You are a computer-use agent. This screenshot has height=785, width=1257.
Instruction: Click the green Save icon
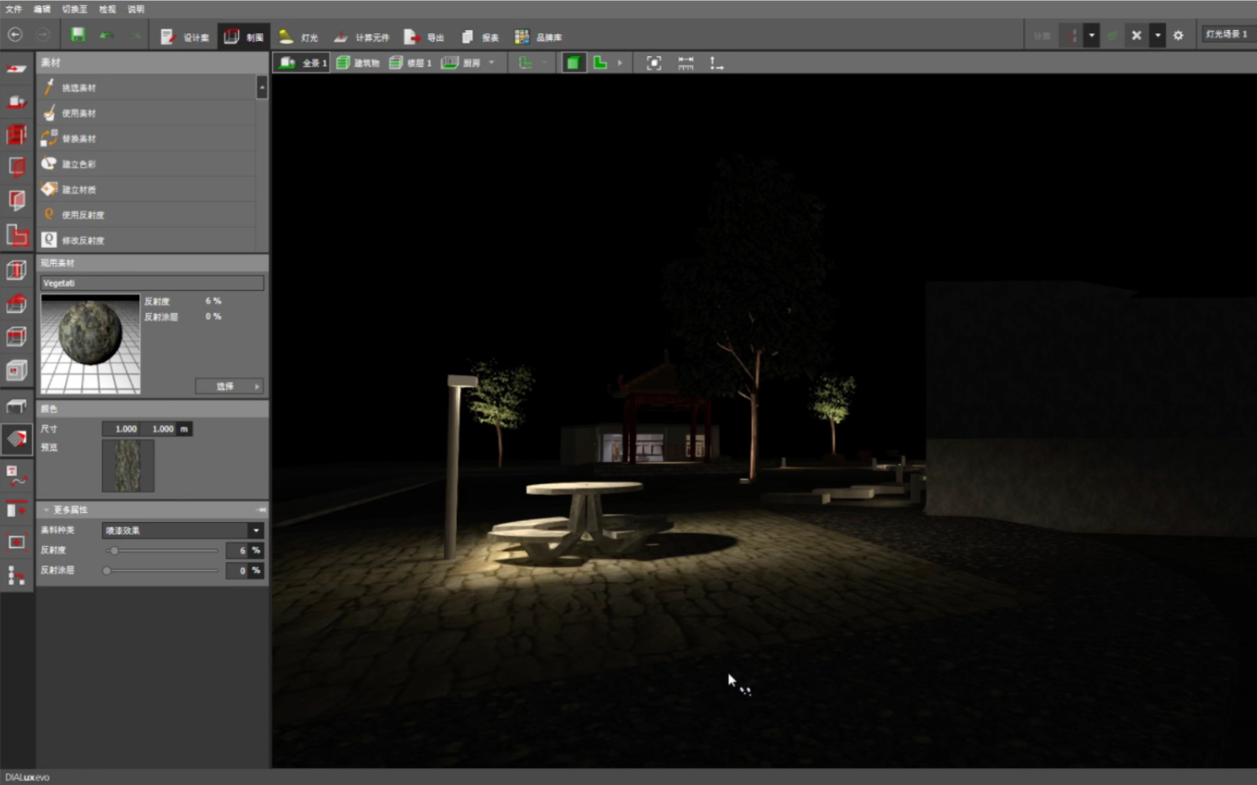click(x=78, y=35)
